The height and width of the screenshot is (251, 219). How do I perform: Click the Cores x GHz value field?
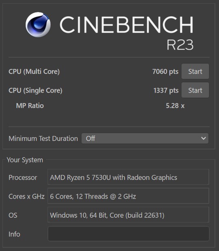[128, 196]
